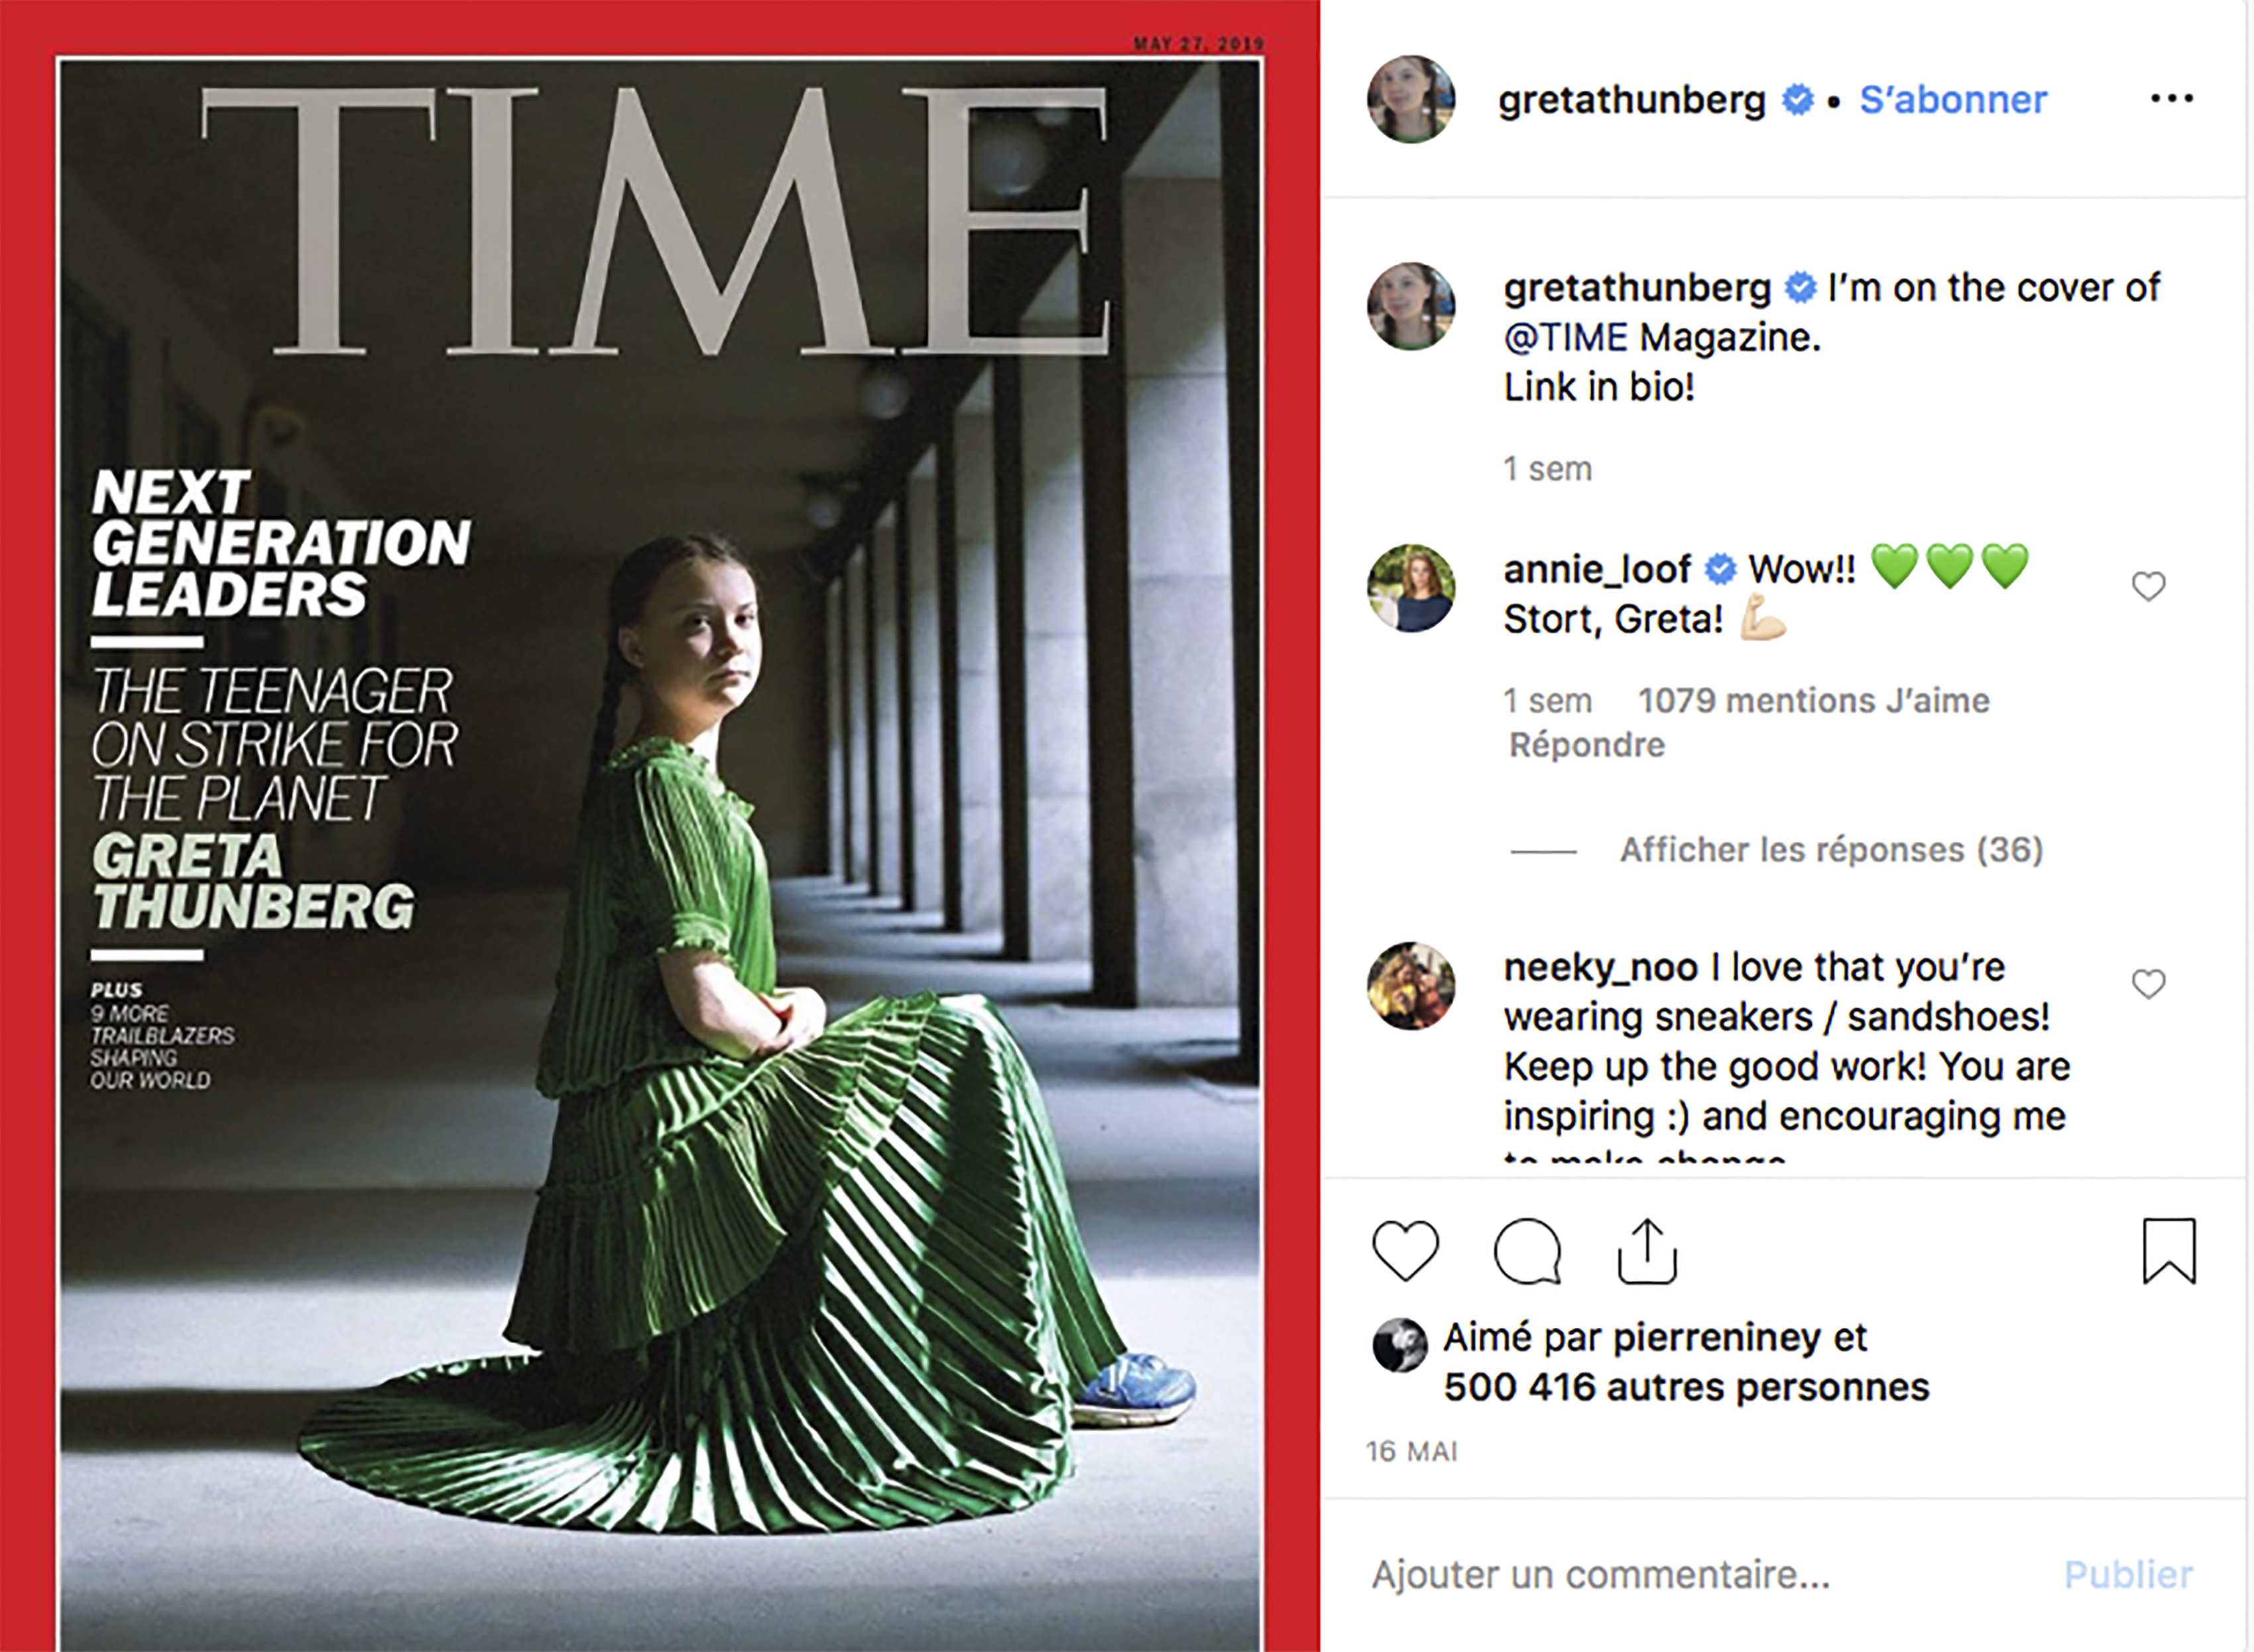Open the @TIME mention in the caption

click(1566, 338)
